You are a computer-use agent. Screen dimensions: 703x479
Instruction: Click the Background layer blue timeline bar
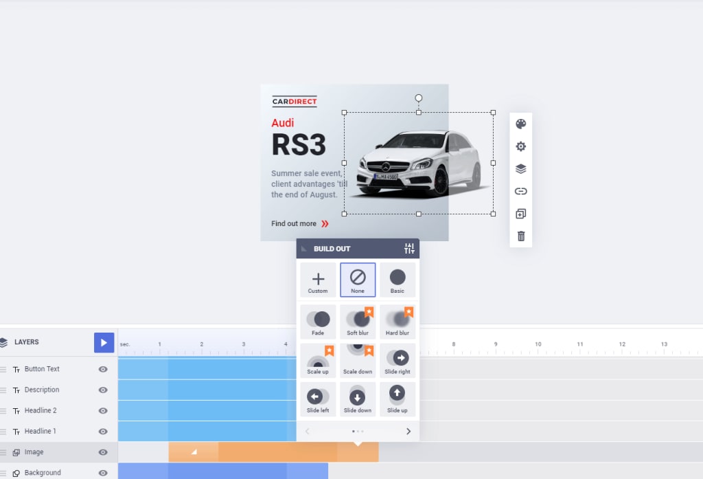coord(223,471)
